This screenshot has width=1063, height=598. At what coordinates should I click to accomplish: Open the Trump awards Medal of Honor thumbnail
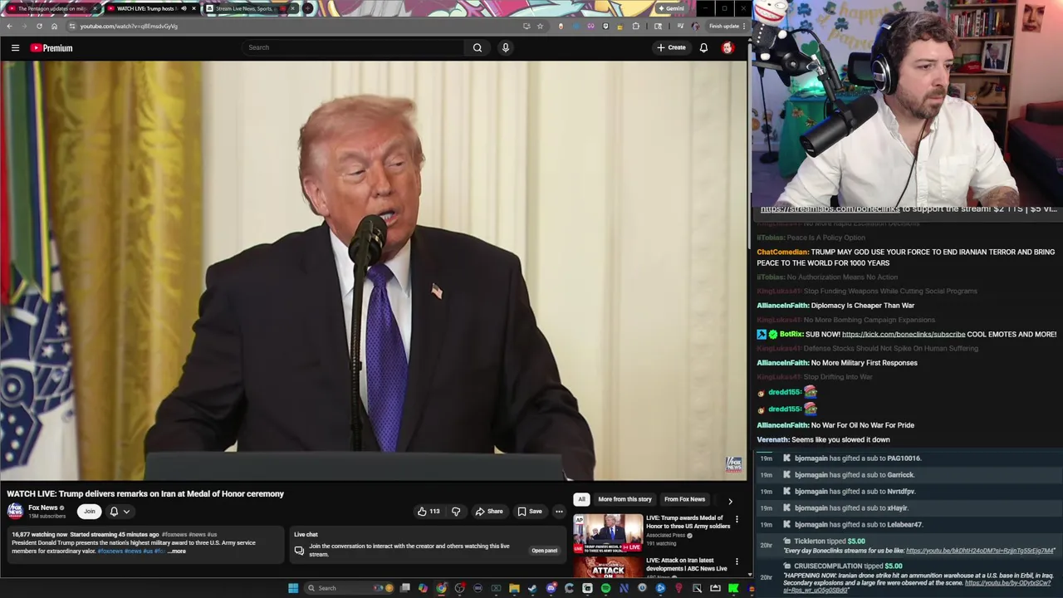(x=608, y=533)
